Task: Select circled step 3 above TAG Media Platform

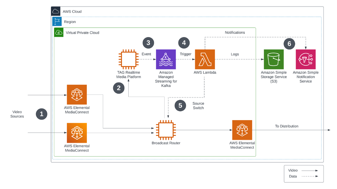Action: 148,43
